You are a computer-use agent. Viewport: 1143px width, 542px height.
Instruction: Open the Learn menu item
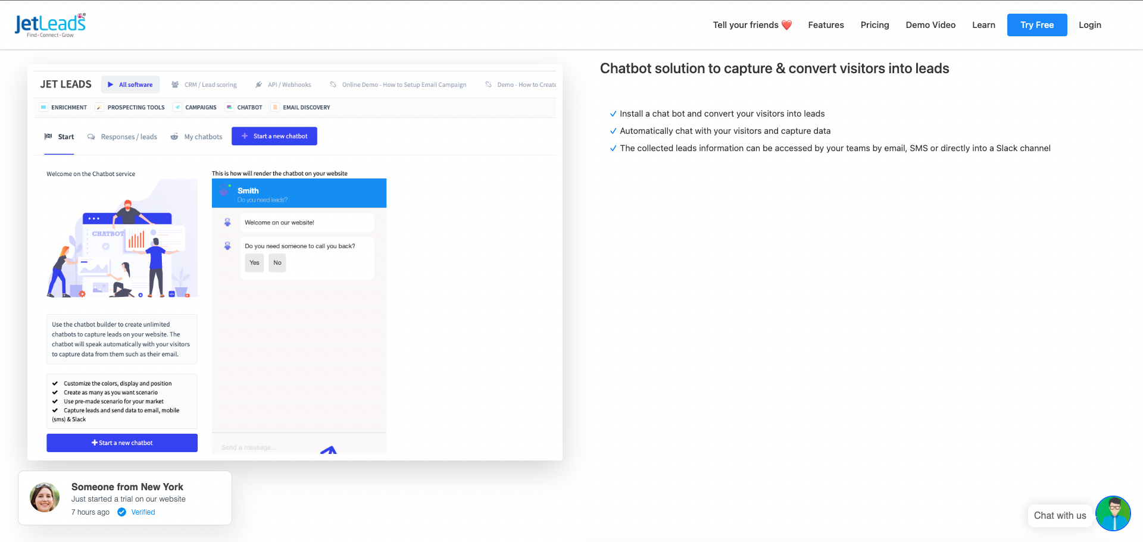click(983, 25)
